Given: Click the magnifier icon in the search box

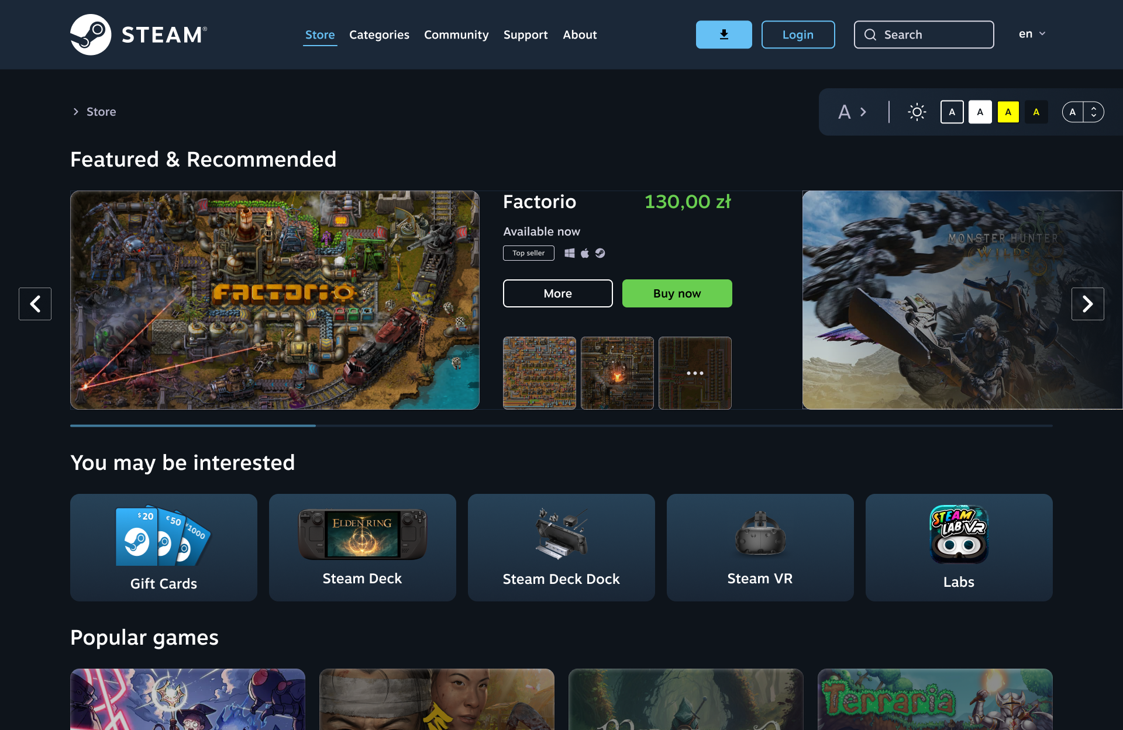Looking at the screenshot, I should pos(870,34).
